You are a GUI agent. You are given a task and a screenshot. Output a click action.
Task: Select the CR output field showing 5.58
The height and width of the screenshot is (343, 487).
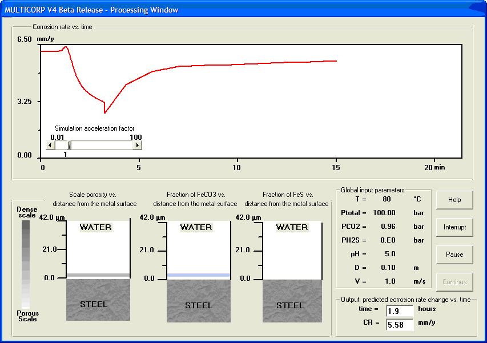(x=400, y=325)
